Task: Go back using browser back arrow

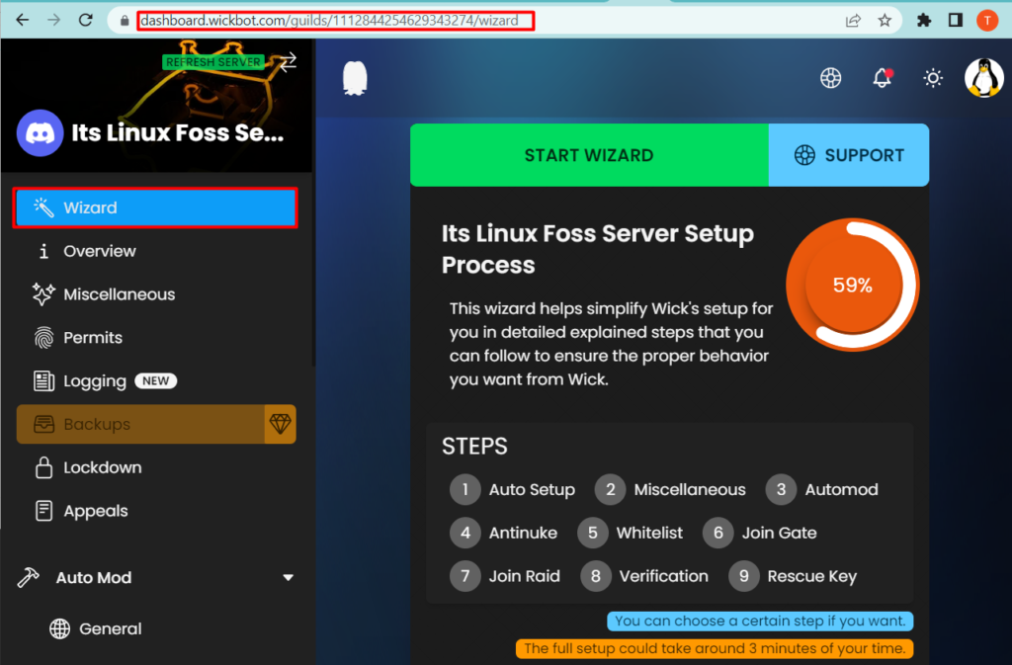Action: (22, 20)
